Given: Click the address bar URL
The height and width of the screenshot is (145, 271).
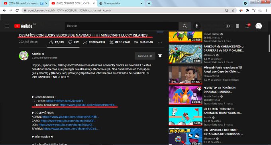Looking at the screenshot, I should (69, 10).
